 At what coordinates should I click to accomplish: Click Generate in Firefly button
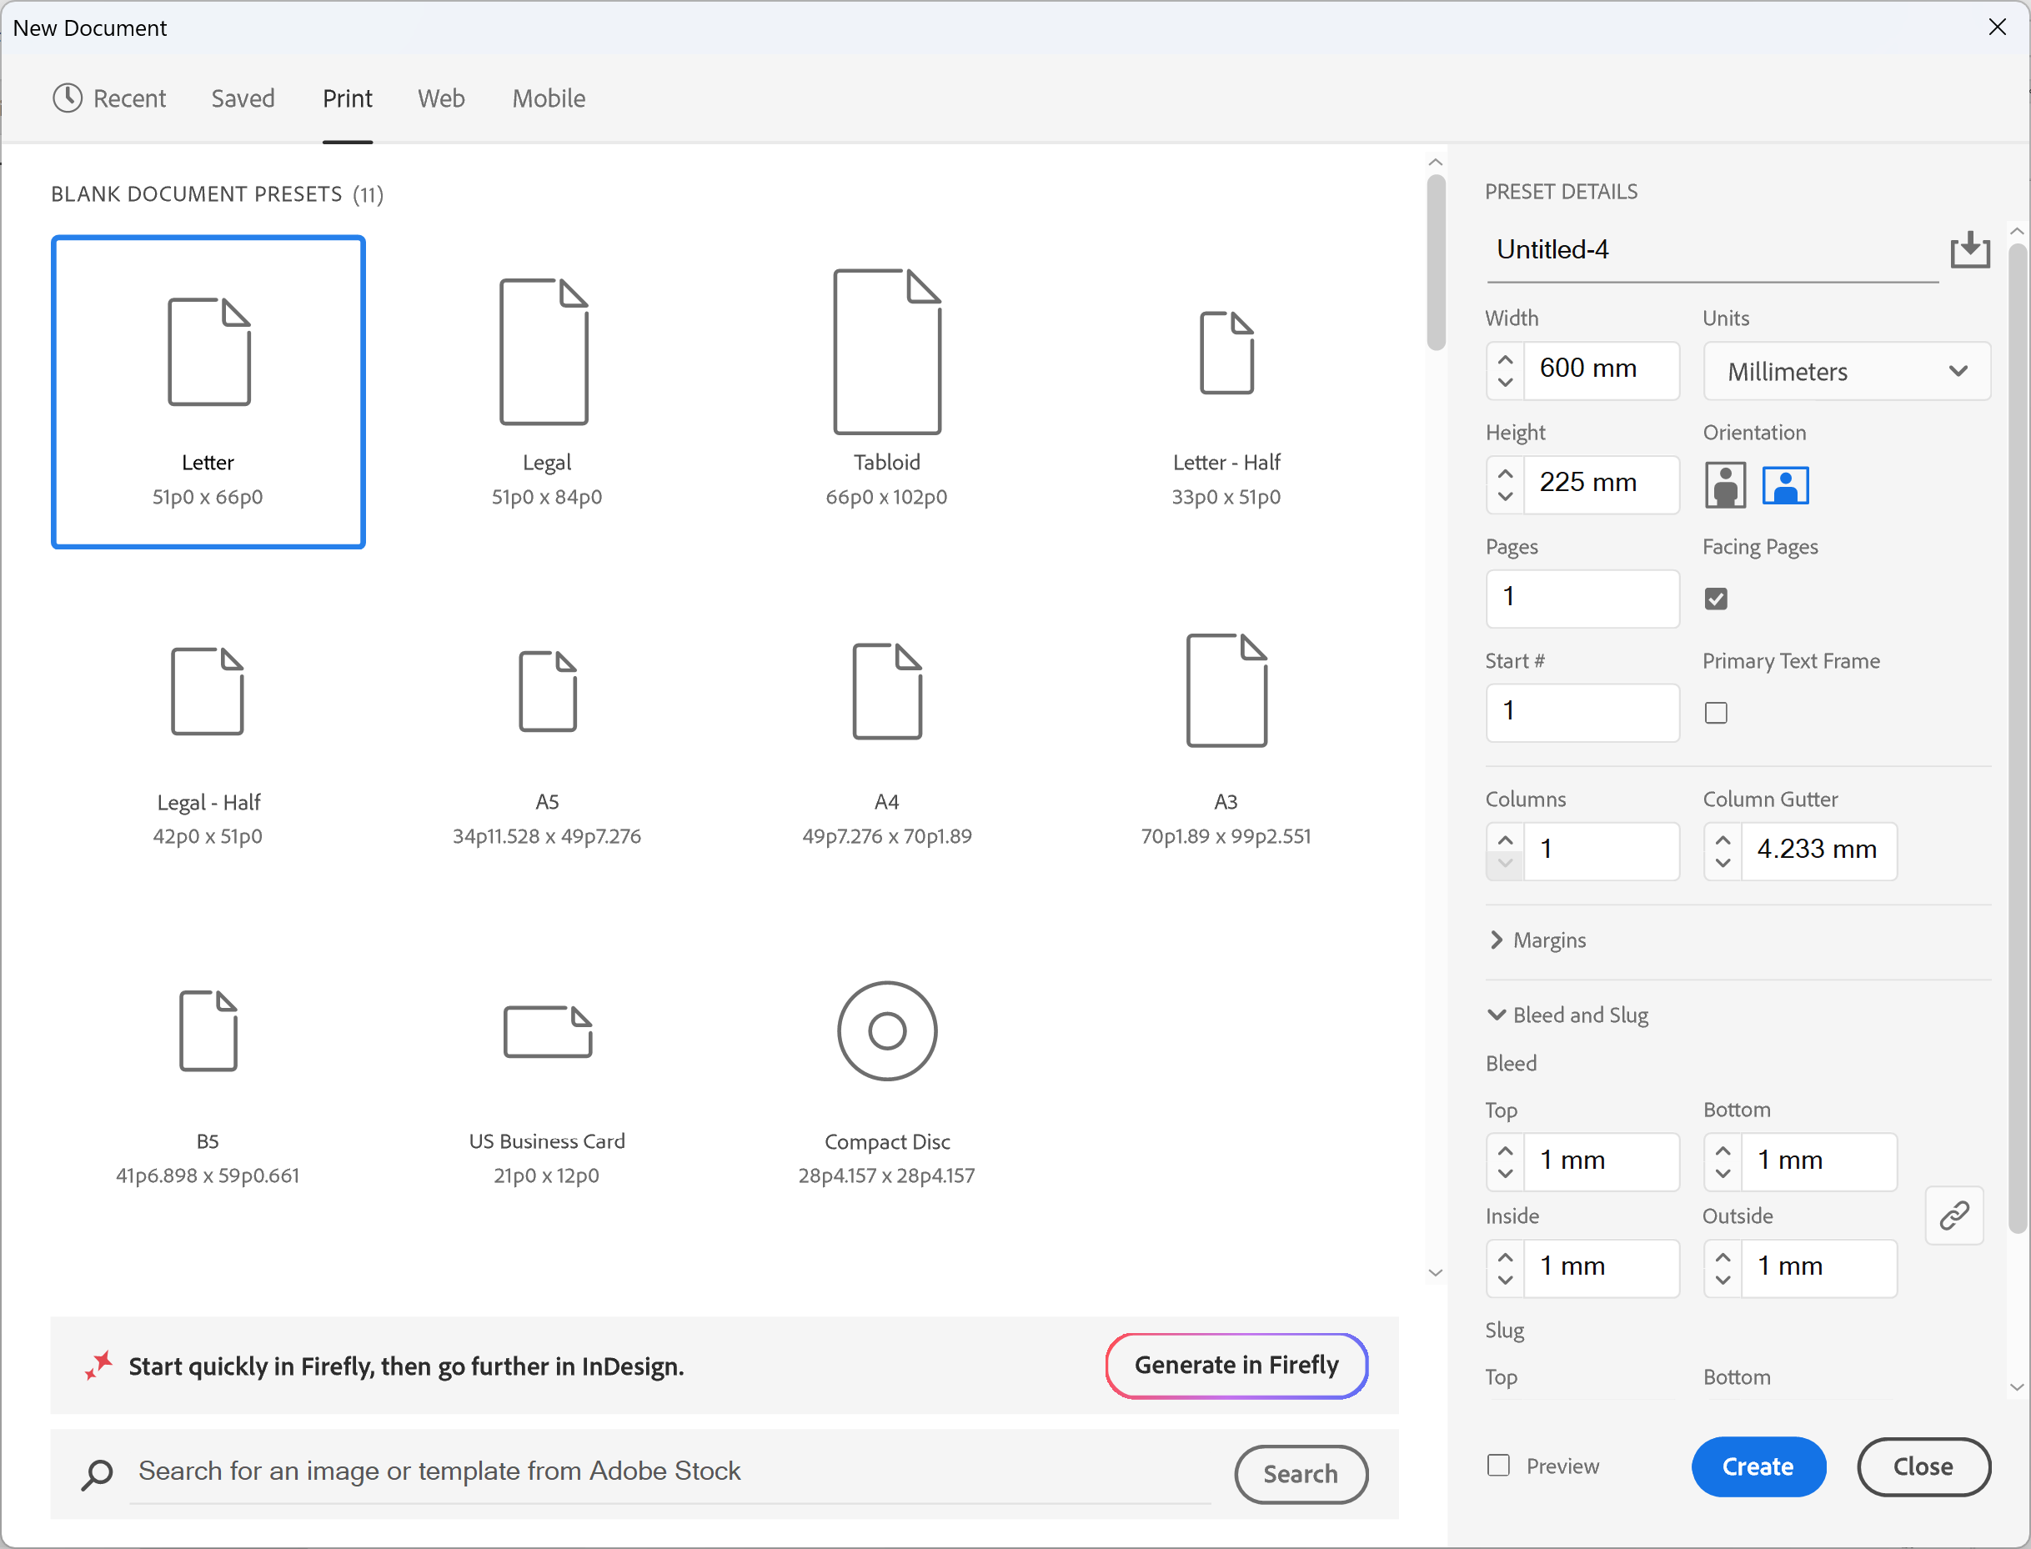(x=1236, y=1365)
